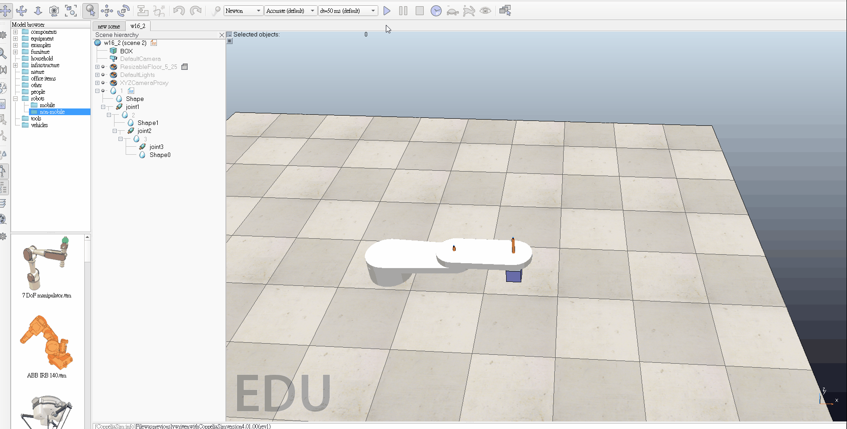Image resolution: width=847 pixels, height=429 pixels.
Task: Toggle visualization eye icon in toolbar
Action: (486, 11)
